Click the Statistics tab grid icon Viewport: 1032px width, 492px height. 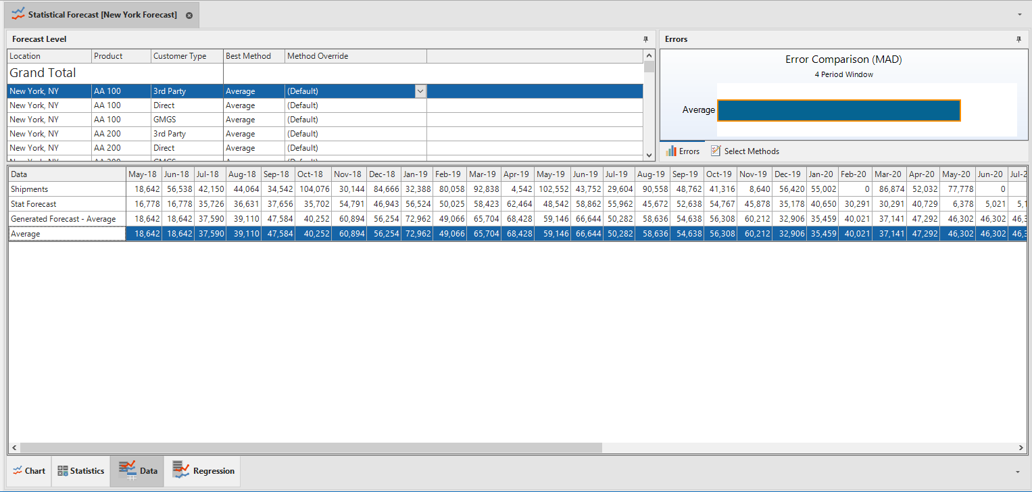tap(62, 471)
